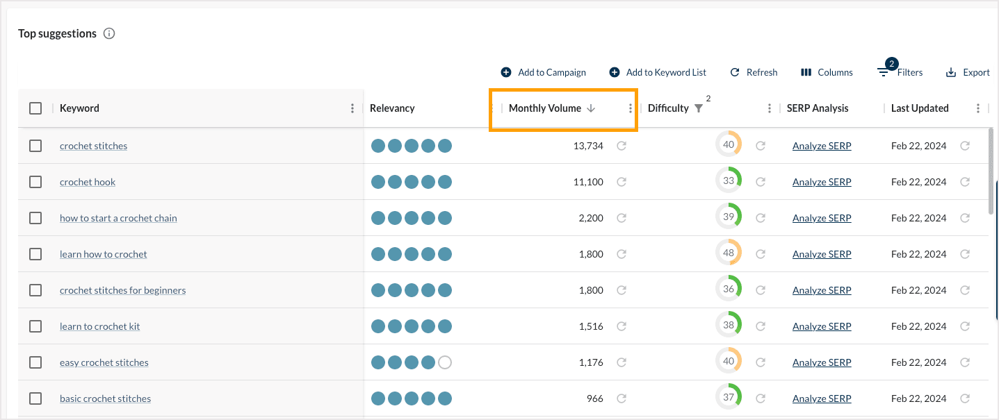Open the Columns chooser
This screenshot has height=420, width=999.
(827, 72)
